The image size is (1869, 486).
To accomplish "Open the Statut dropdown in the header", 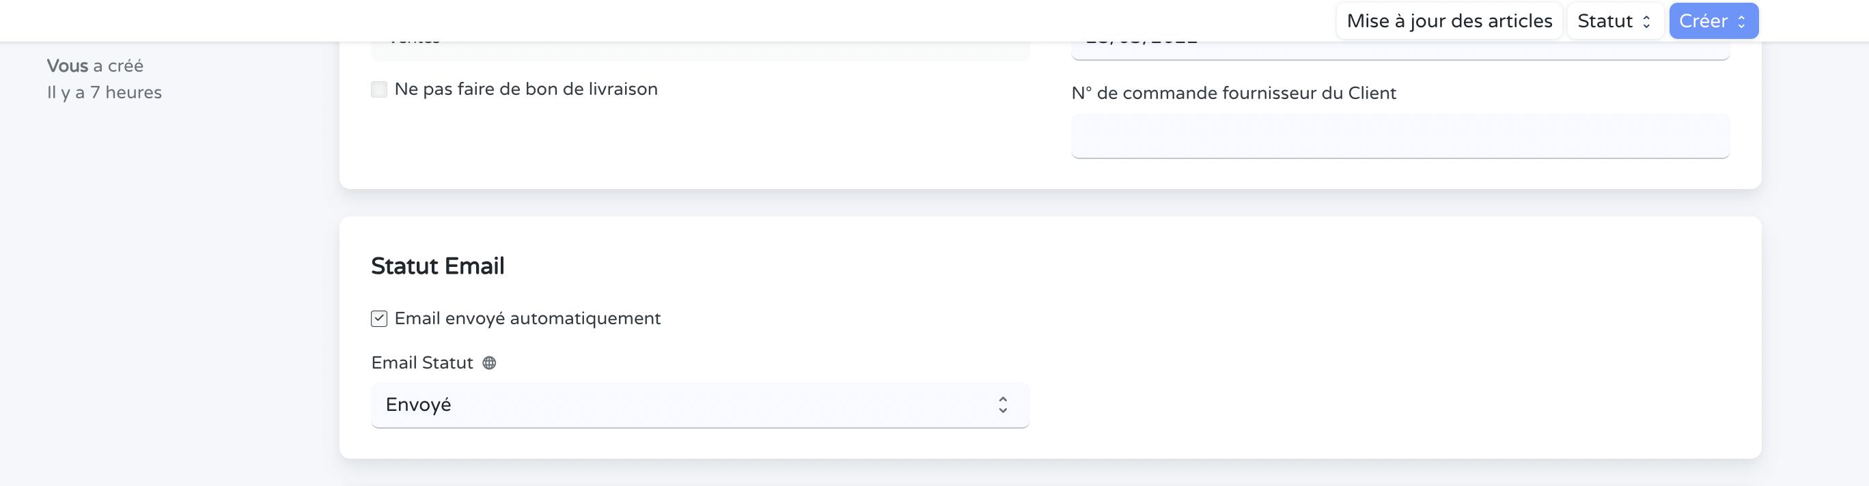I will tap(1614, 20).
